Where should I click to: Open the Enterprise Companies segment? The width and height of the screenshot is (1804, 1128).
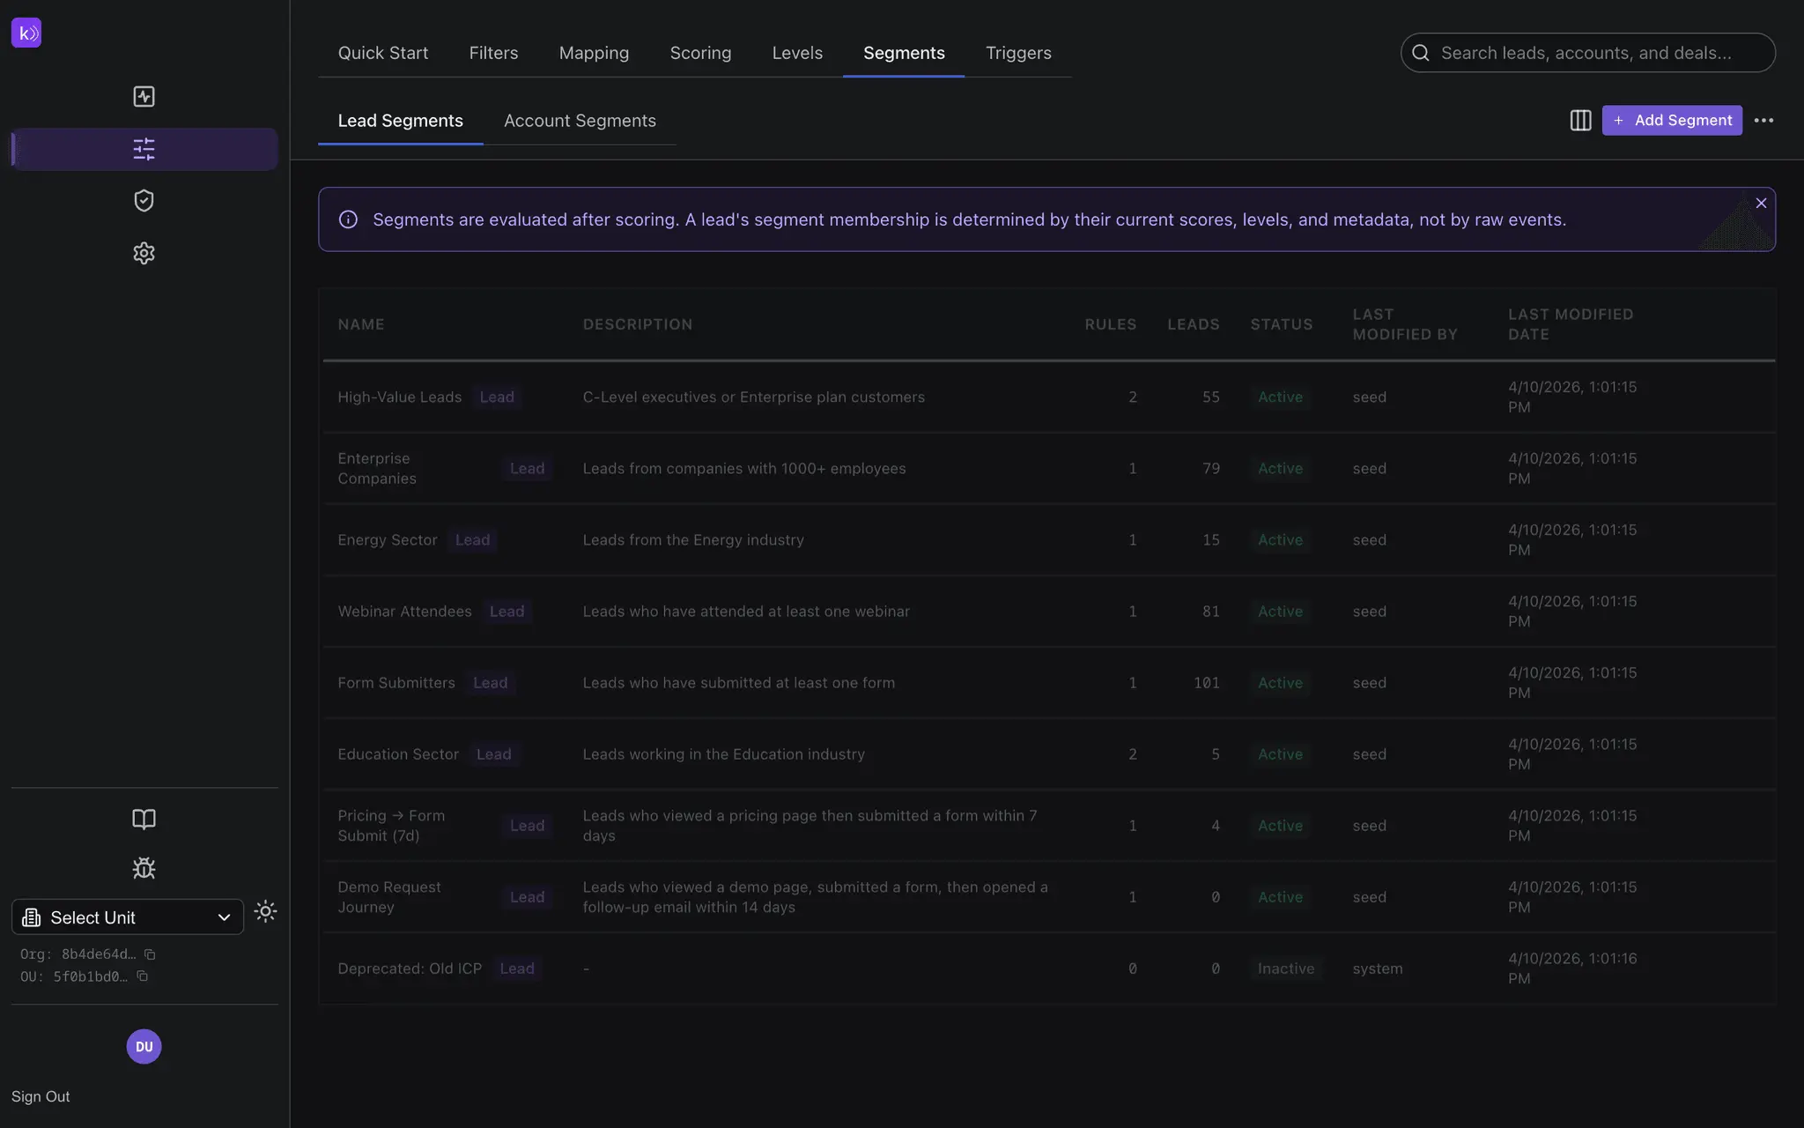tap(377, 468)
